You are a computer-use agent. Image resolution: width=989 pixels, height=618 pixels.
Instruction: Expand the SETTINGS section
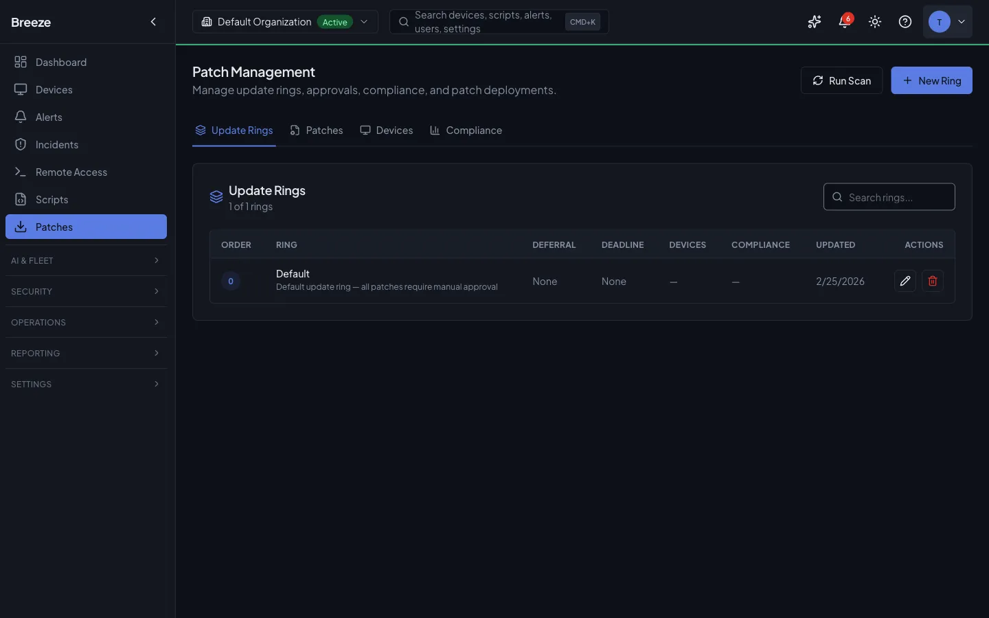pyautogui.click(x=86, y=384)
